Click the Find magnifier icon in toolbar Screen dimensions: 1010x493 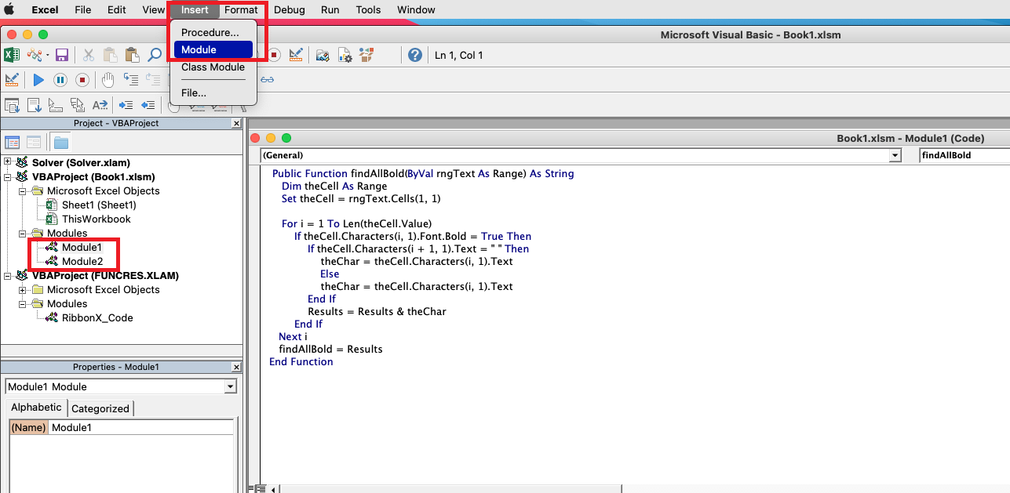point(155,55)
